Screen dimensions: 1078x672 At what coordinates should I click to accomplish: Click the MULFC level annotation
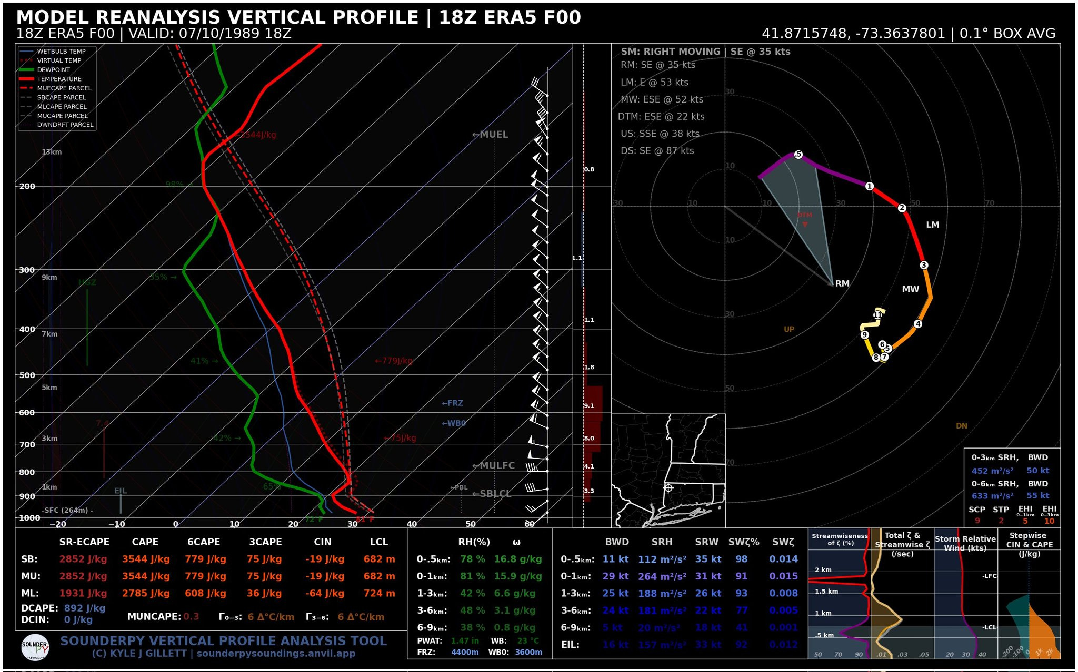click(x=493, y=466)
